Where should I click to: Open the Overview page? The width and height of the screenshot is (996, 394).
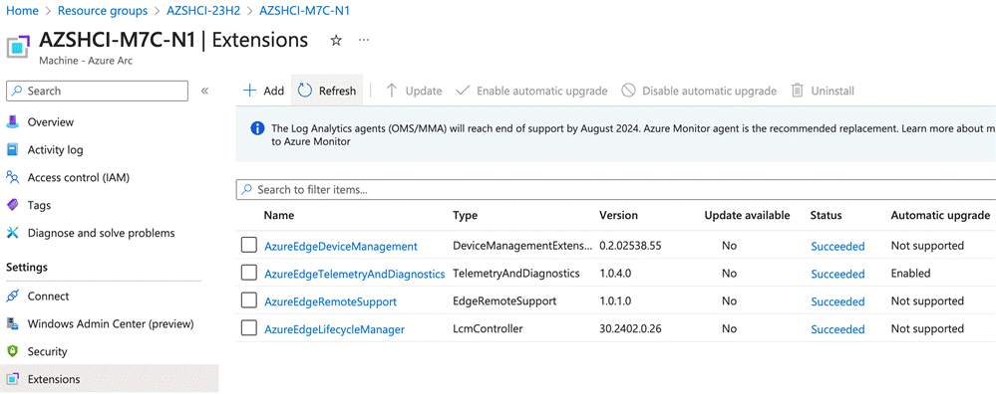click(x=50, y=122)
